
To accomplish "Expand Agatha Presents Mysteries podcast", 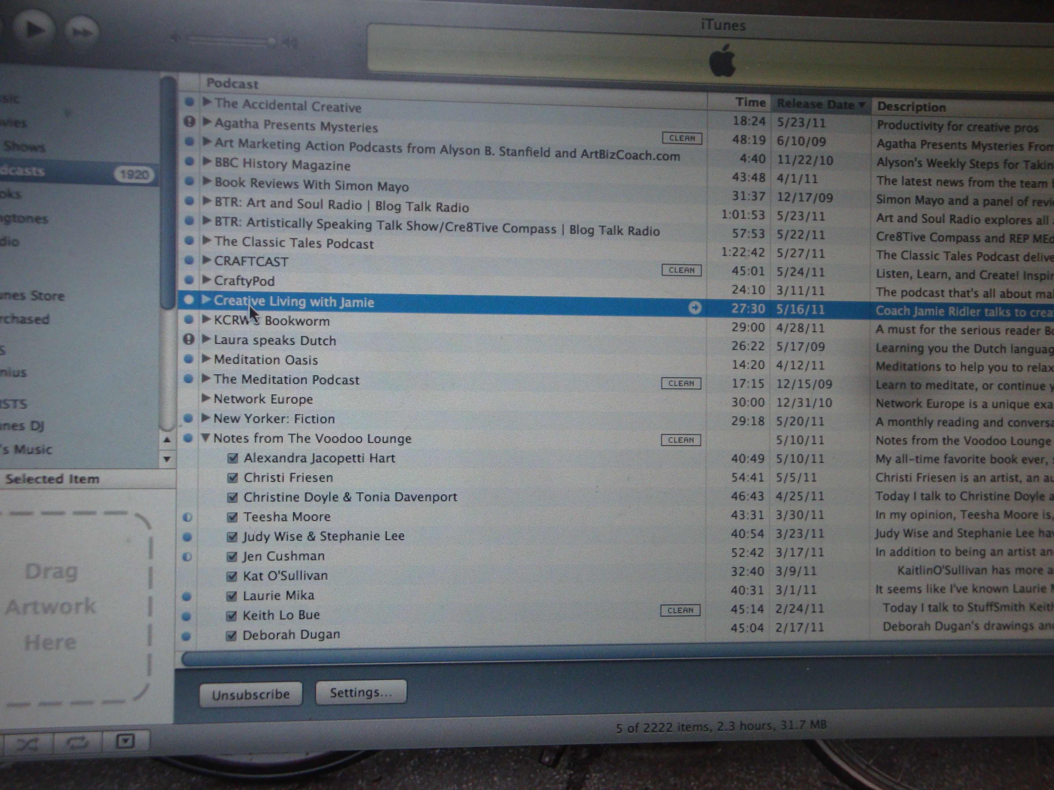I will [x=207, y=122].
